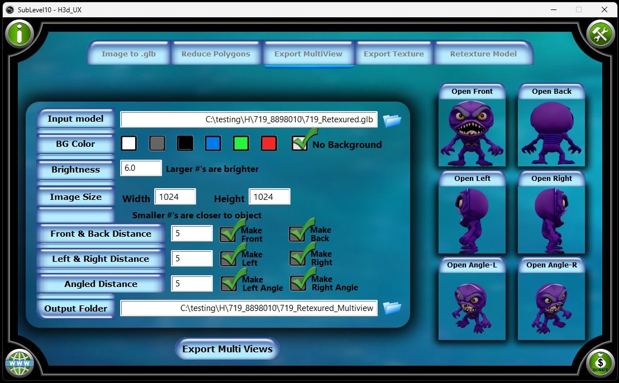Viewport: 619px width, 383px height.
Task: Pick the blue background color swatch
Action: pyautogui.click(x=213, y=143)
